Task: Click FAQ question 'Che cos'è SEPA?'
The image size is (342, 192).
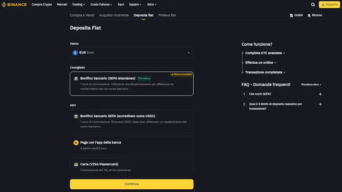Action: (260, 94)
